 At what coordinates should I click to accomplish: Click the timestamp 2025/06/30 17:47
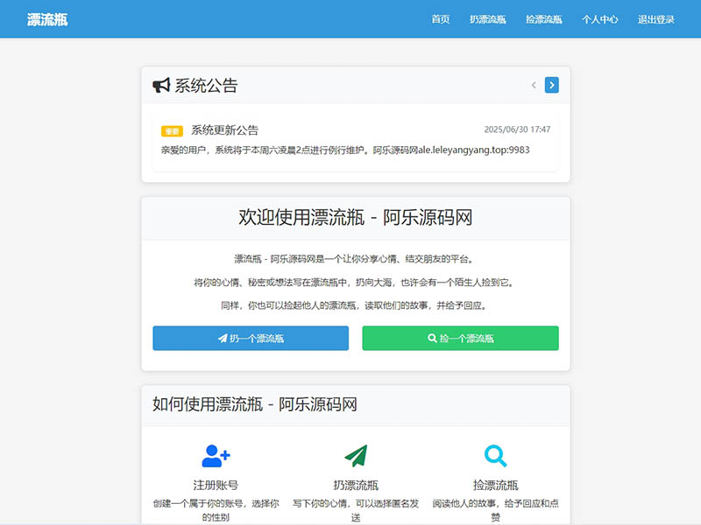tap(517, 129)
